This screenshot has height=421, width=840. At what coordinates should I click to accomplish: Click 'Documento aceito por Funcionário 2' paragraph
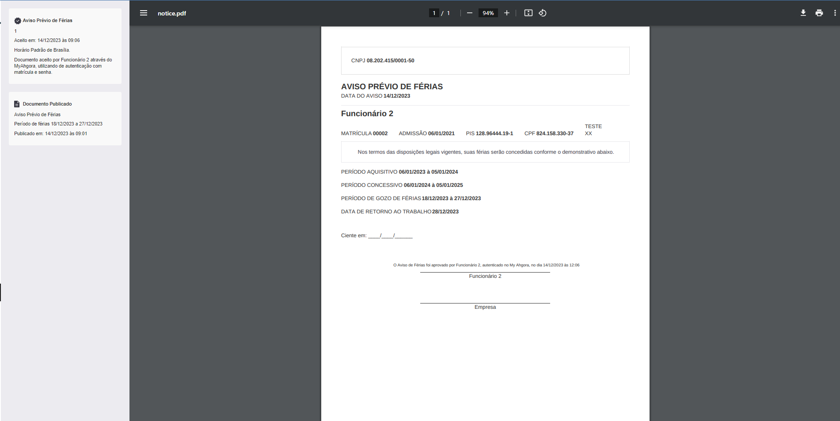click(63, 66)
